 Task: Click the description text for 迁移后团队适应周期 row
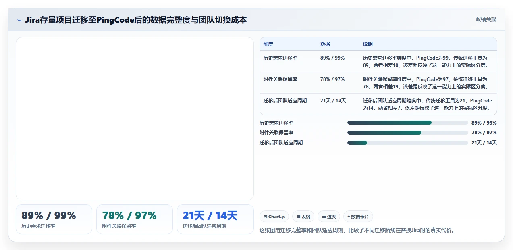point(428,104)
